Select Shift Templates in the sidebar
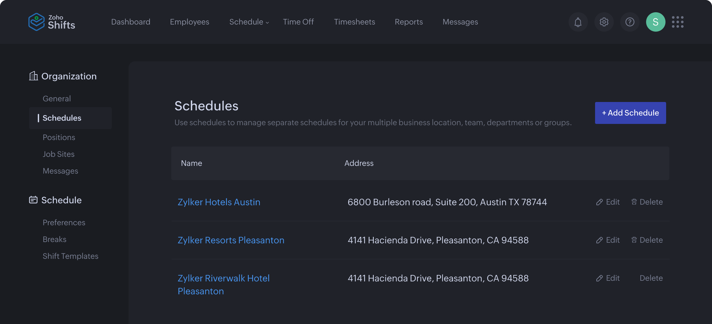Screen dimensions: 712x324 [x=70, y=256]
